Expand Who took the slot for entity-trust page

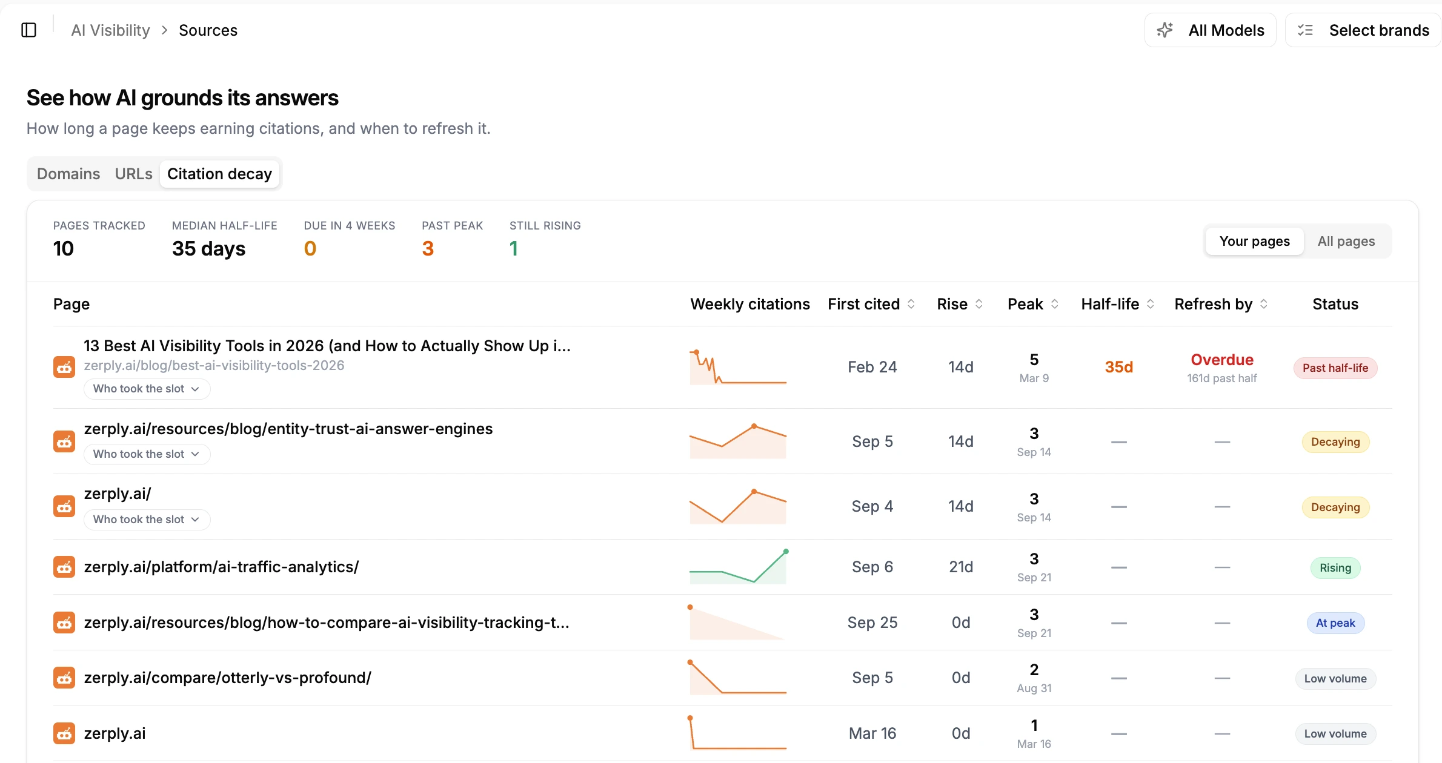coord(147,454)
